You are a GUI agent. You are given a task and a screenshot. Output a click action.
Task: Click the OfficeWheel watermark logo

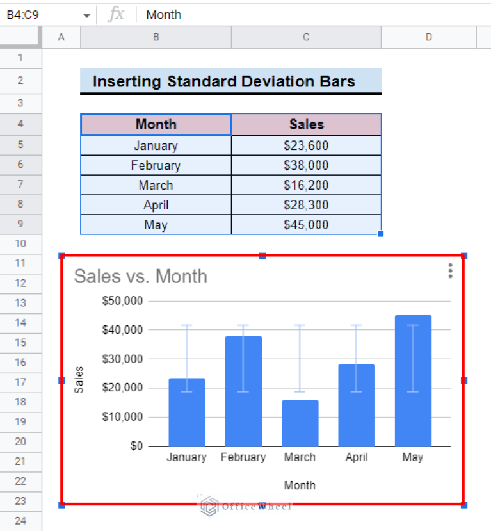(208, 507)
